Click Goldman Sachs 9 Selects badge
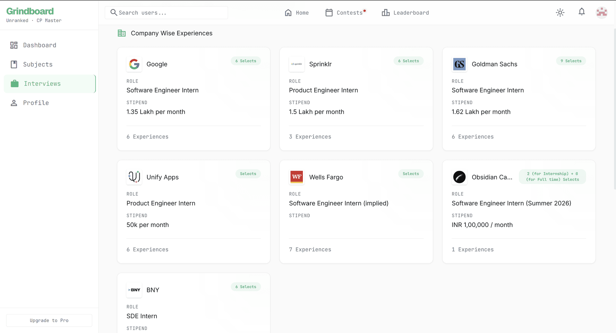This screenshot has width=616, height=333. click(x=571, y=61)
